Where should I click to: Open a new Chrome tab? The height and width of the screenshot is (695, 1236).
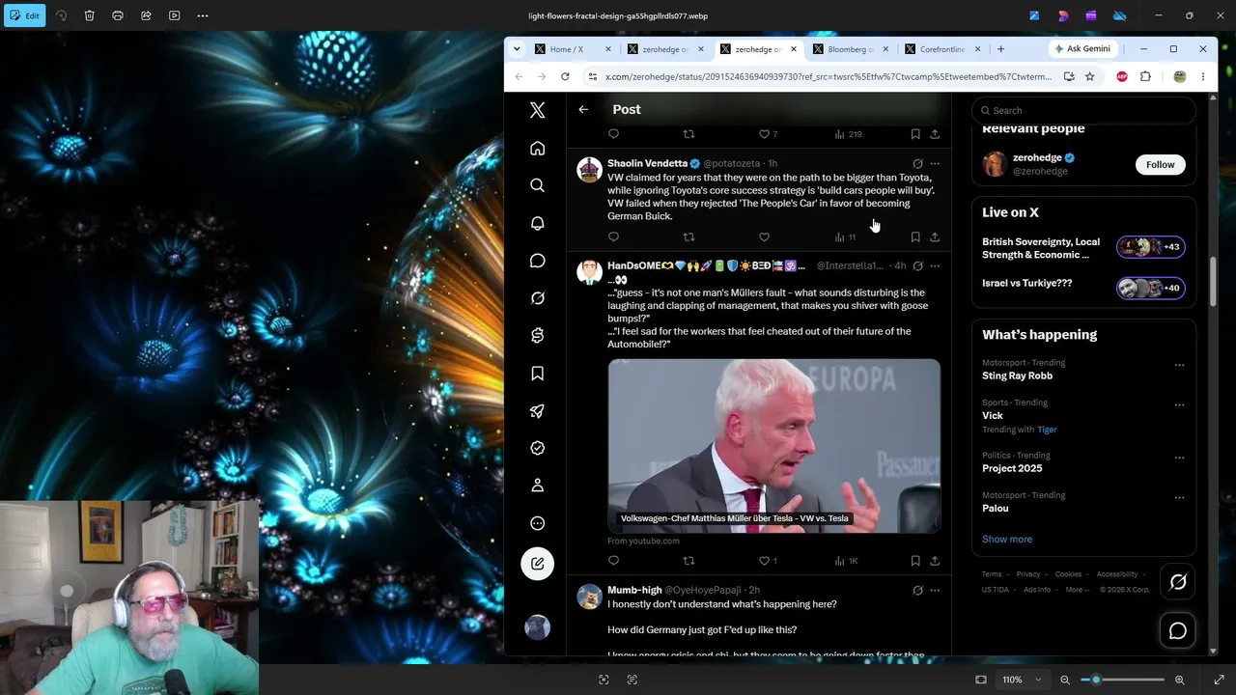pos(1000,49)
